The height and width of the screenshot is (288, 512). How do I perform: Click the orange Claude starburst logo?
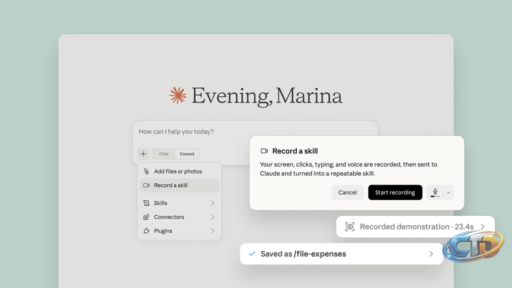pyautogui.click(x=178, y=95)
